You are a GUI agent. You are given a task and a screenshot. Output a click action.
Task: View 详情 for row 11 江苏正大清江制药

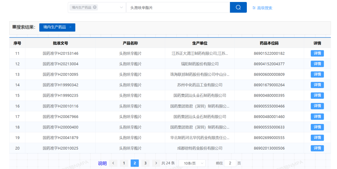[x=317, y=53]
